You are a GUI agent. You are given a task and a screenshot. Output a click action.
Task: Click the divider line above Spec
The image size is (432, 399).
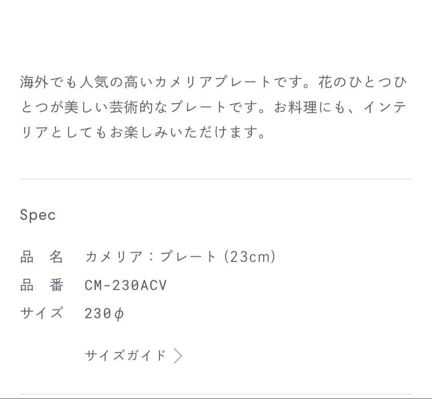pyautogui.click(x=216, y=180)
